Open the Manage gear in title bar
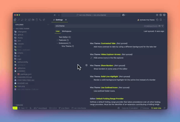The height and width of the screenshot is (122, 180). (164, 15)
